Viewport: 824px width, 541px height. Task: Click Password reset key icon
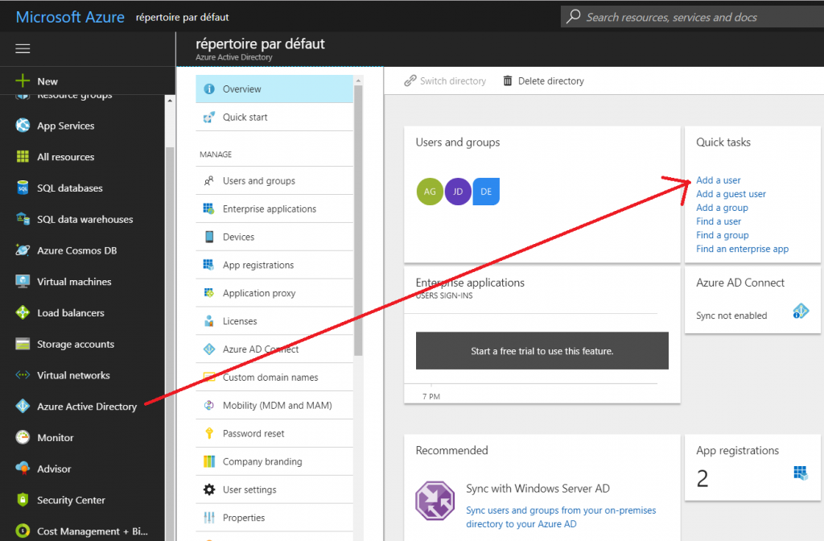click(x=209, y=433)
